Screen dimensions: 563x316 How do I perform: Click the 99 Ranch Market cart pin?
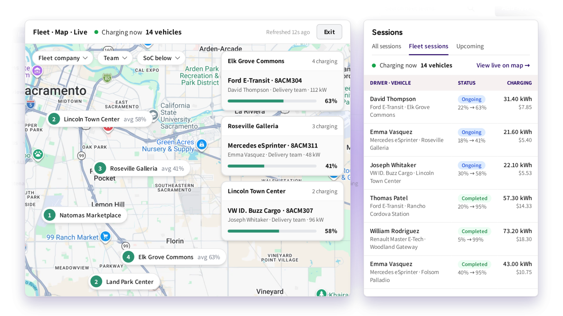(x=106, y=236)
